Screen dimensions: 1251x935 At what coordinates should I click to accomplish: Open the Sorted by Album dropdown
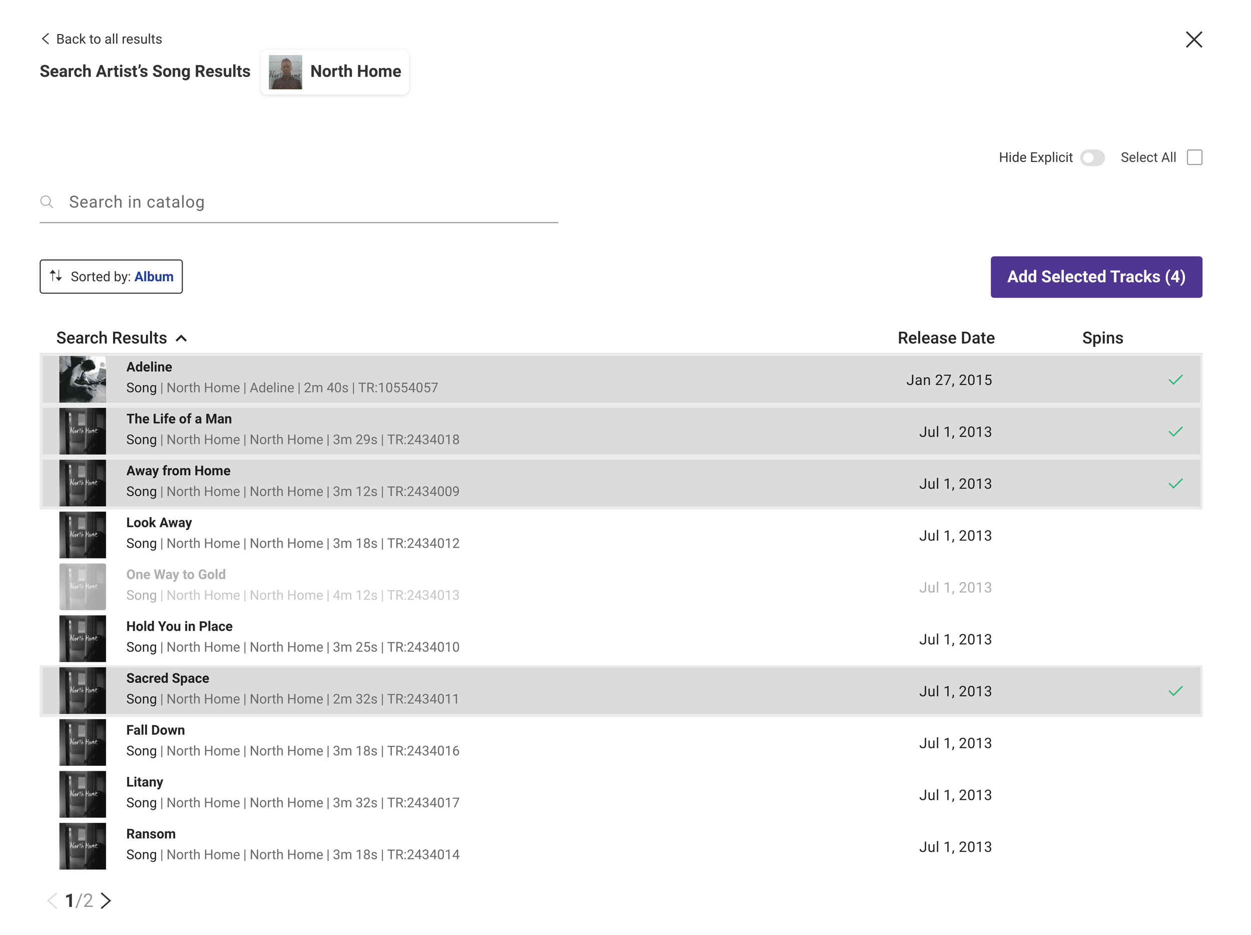[111, 277]
